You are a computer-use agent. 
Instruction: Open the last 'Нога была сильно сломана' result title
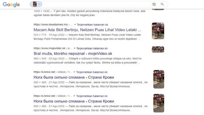click(x=74, y=101)
